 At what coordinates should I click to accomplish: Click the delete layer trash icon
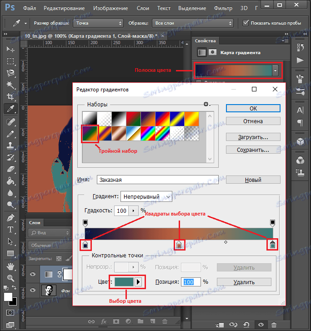(x=165, y=321)
